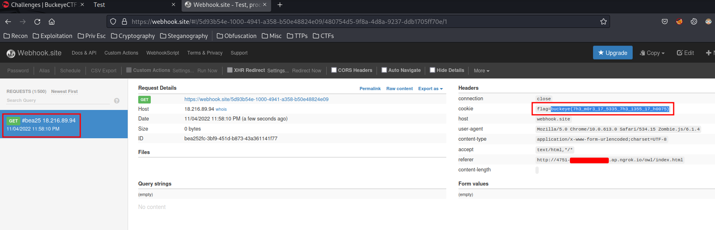Open the webhook URL link in Request Details
The height and width of the screenshot is (230, 715).
coord(256,99)
